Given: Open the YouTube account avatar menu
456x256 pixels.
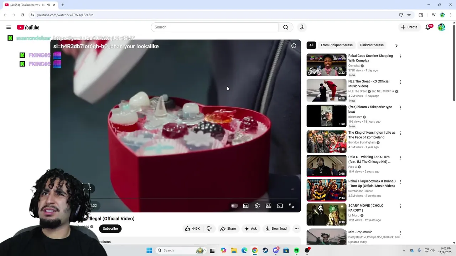Looking at the screenshot, I should tap(442, 27).
